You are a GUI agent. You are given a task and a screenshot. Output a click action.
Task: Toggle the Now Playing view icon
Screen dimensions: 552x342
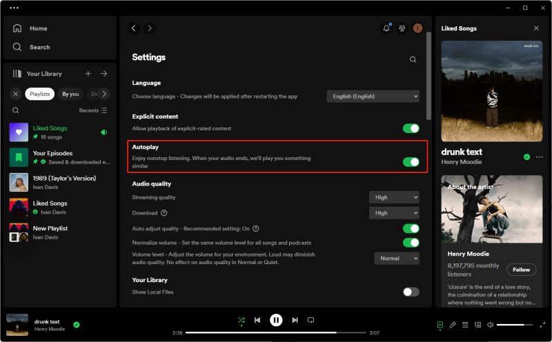pos(440,325)
